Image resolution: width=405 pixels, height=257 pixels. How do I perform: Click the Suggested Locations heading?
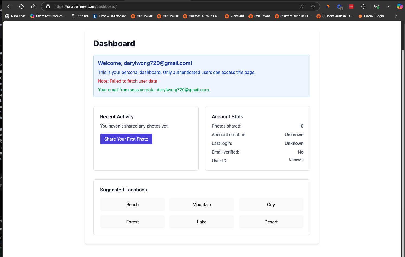(123, 190)
